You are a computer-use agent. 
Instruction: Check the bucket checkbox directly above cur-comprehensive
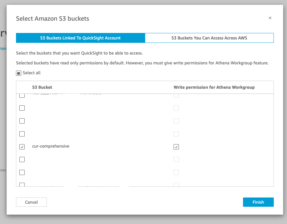[22, 134]
